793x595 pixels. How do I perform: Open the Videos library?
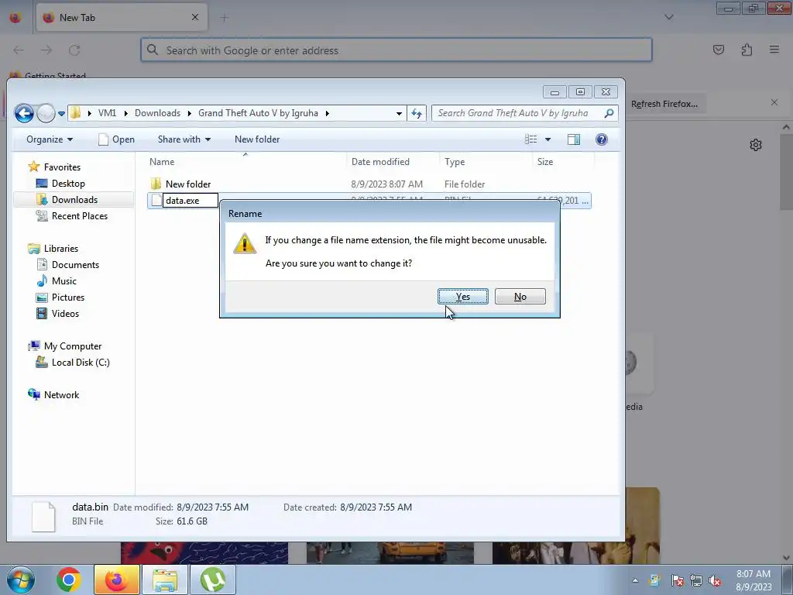(65, 313)
